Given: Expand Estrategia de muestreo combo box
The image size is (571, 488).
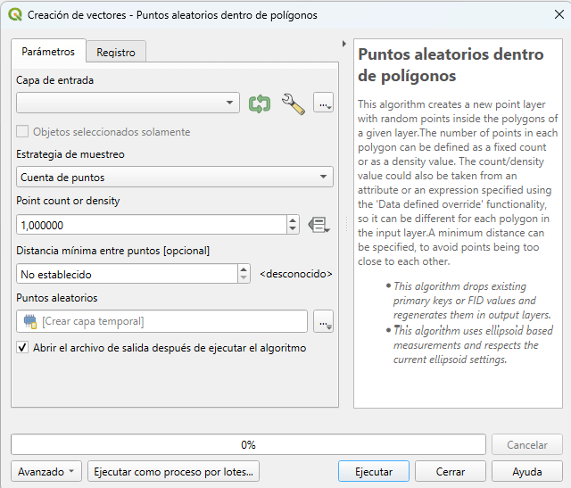Looking at the screenshot, I should tap(175, 177).
